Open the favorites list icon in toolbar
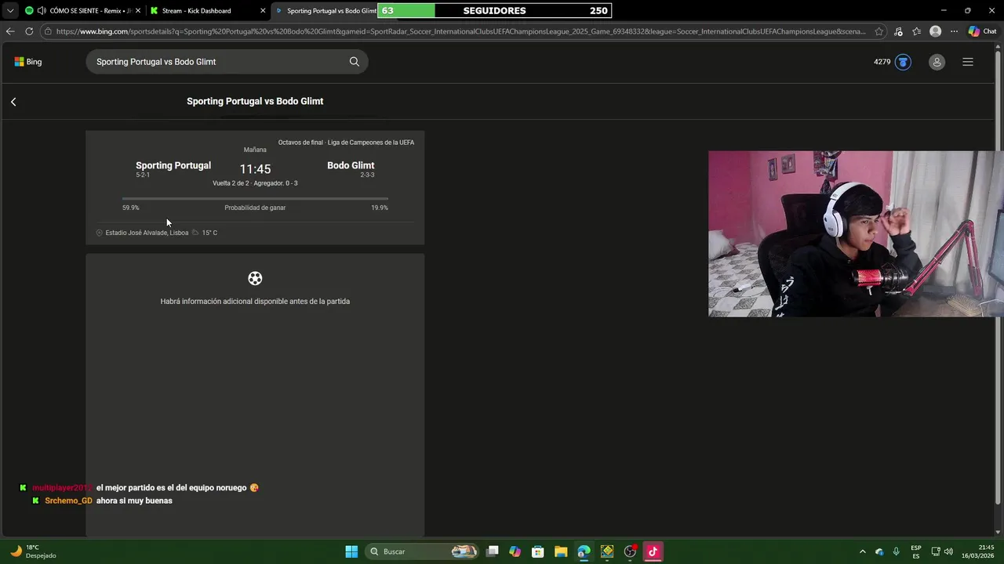This screenshot has height=564, width=1004. point(916,31)
